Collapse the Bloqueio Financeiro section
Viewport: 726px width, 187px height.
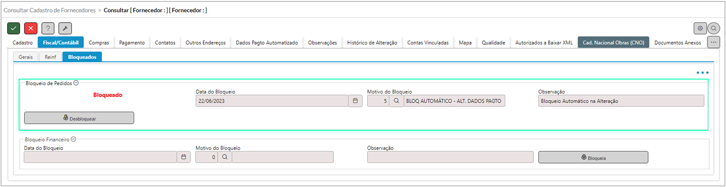coord(74,140)
